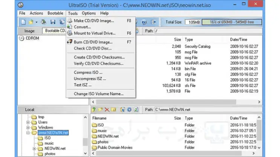Viewport: 280px width, 157px height.
Task: Click the New image toolbar icon
Action: click(23, 22)
